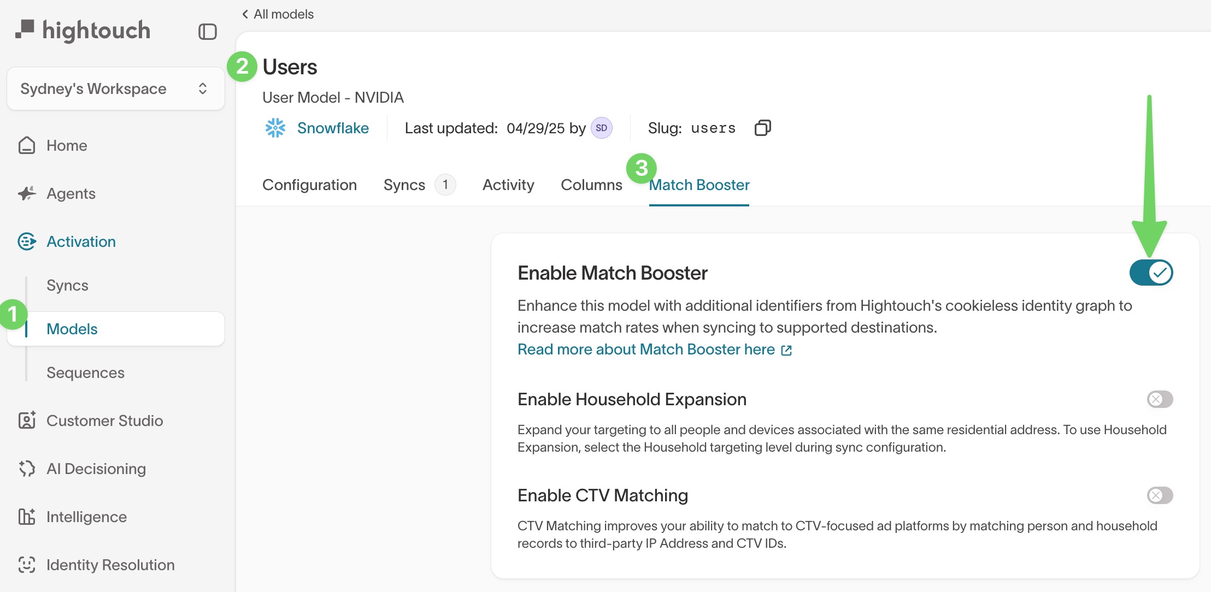Select the AI Decisioning icon
1211x592 pixels.
(27, 469)
